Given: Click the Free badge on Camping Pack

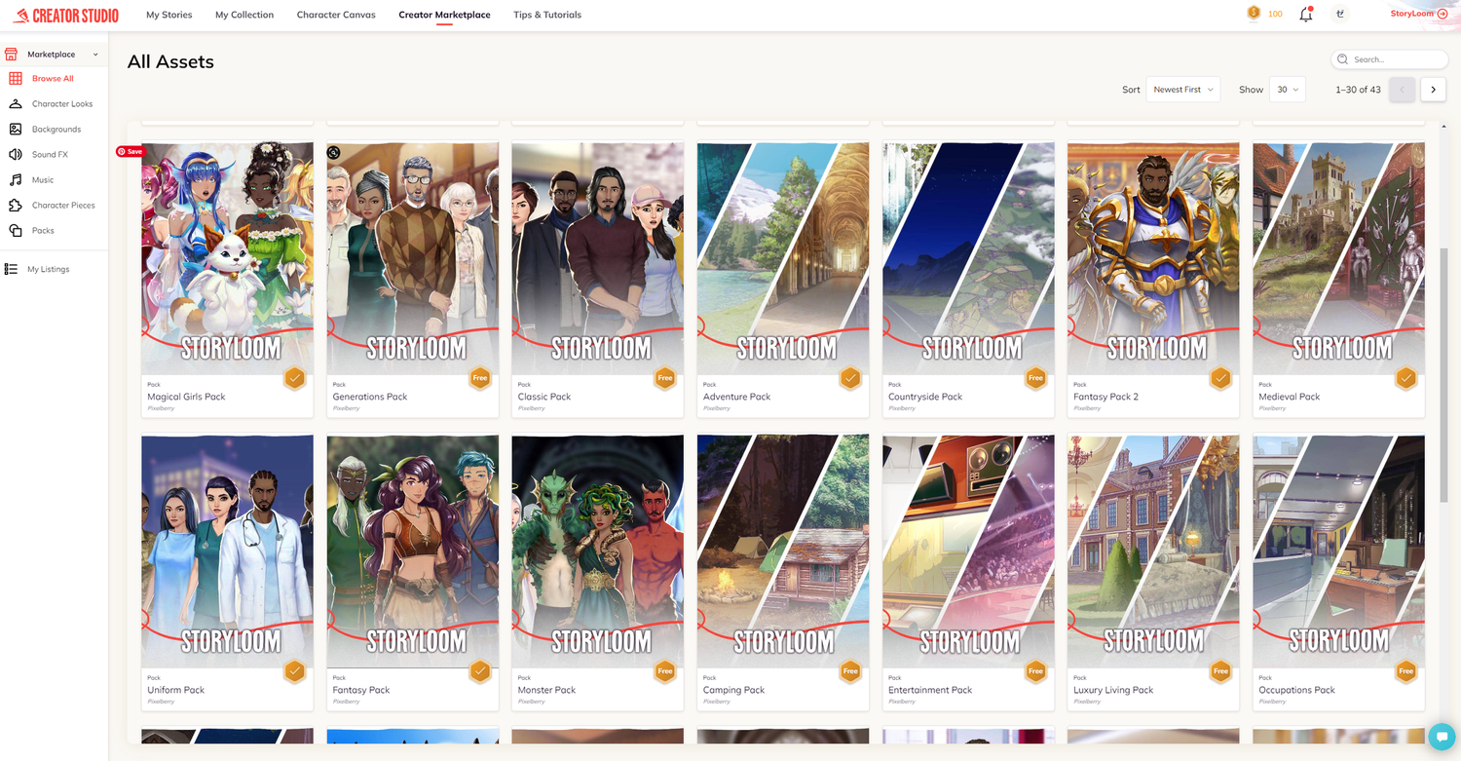Looking at the screenshot, I should click(850, 671).
